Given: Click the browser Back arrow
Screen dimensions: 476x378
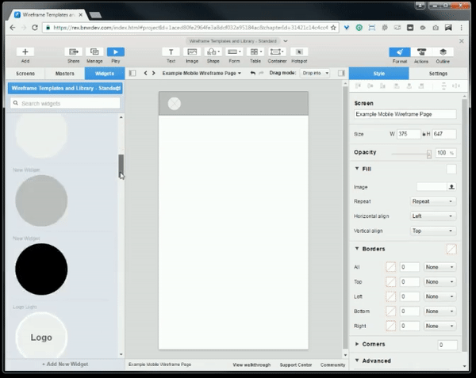Looking at the screenshot, I should click(13, 28).
